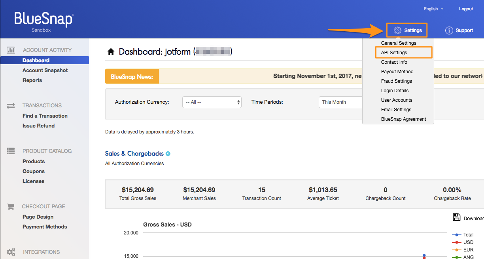Open General Settings from the menu
The height and width of the screenshot is (259, 484).
click(398, 43)
